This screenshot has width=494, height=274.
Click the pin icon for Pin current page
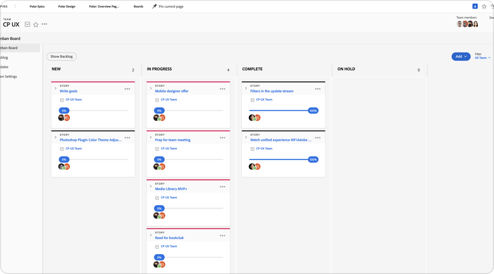[x=154, y=6]
